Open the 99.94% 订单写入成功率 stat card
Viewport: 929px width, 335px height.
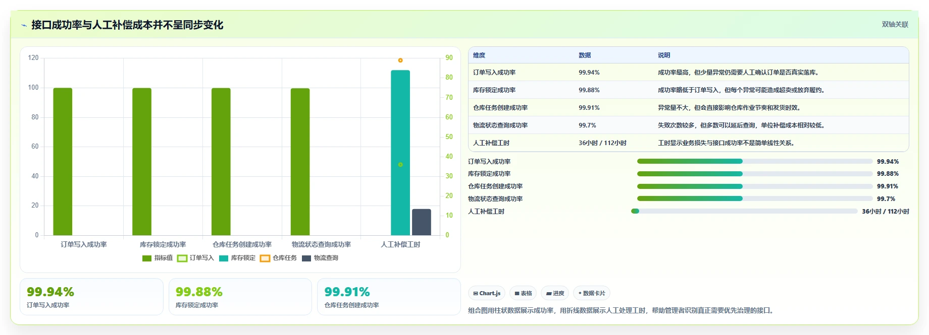pos(91,297)
